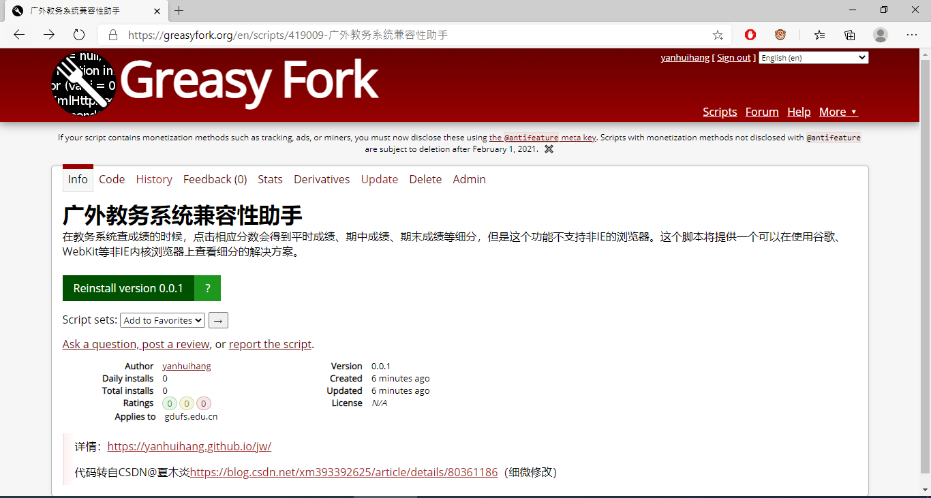Open the Stats tab

(270, 179)
